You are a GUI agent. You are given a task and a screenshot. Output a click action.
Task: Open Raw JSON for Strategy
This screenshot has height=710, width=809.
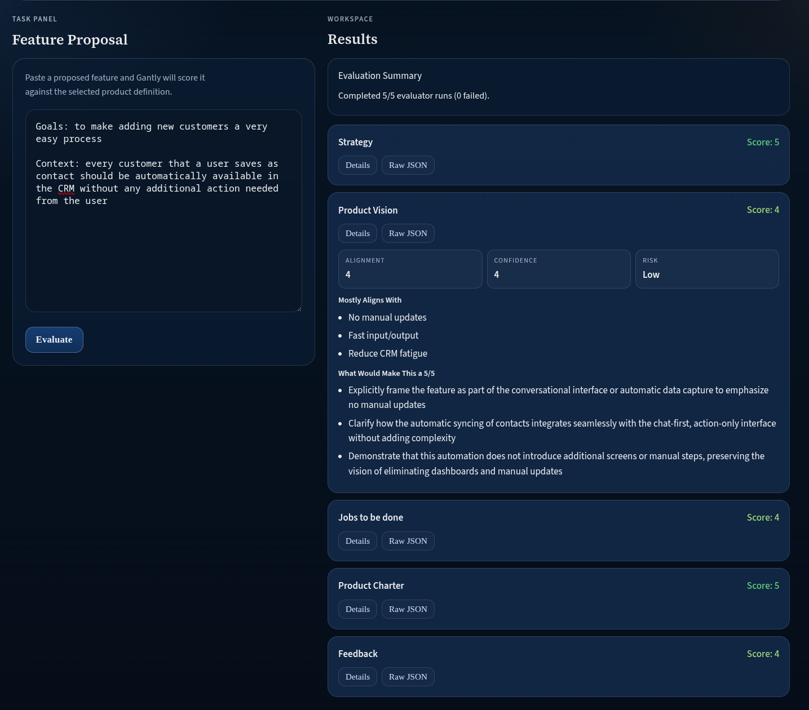coord(408,165)
